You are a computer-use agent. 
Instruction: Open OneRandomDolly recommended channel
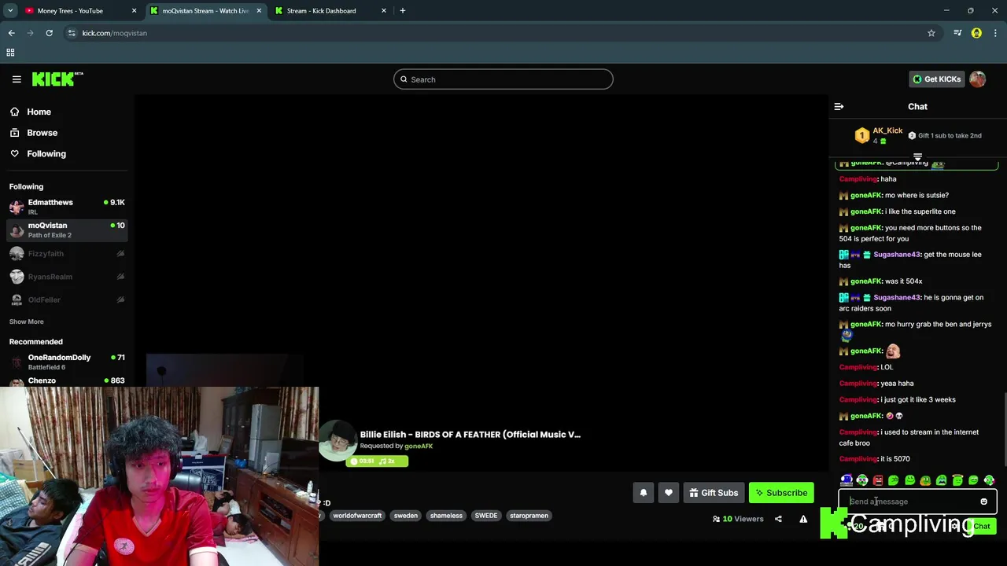(66, 362)
